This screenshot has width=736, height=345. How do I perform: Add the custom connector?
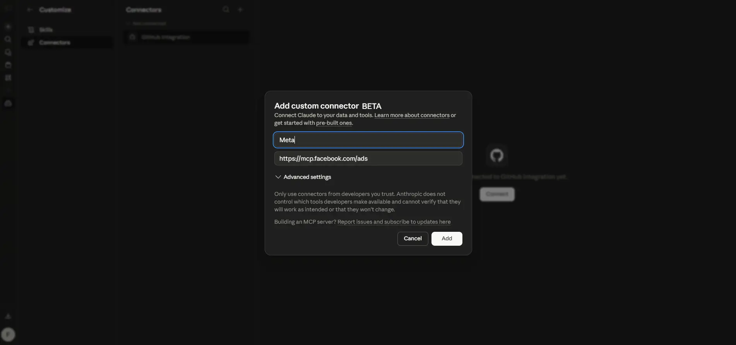click(447, 238)
